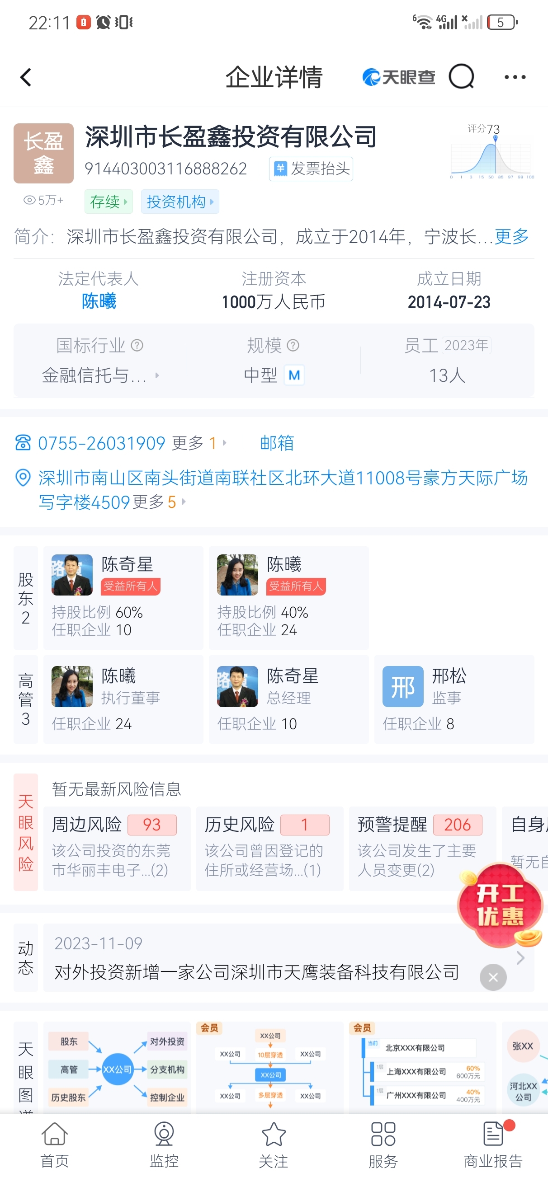
Task: Expand company intro via 更多 link
Action: coord(511,237)
